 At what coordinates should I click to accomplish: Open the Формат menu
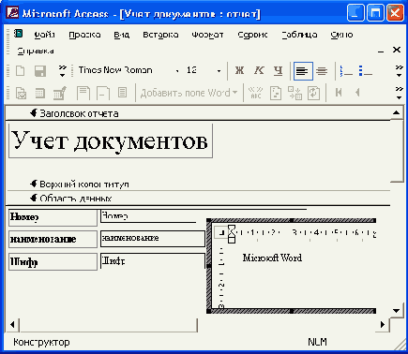[207, 35]
